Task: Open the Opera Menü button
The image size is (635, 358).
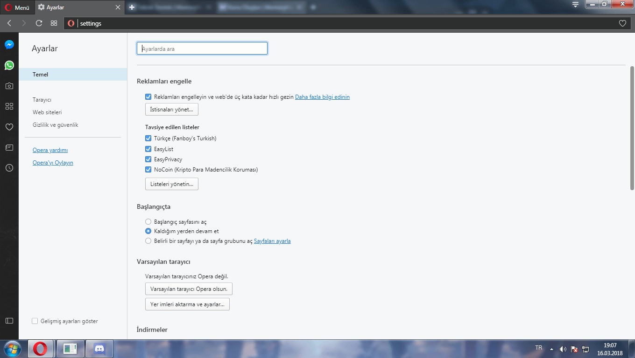Action: (17, 7)
